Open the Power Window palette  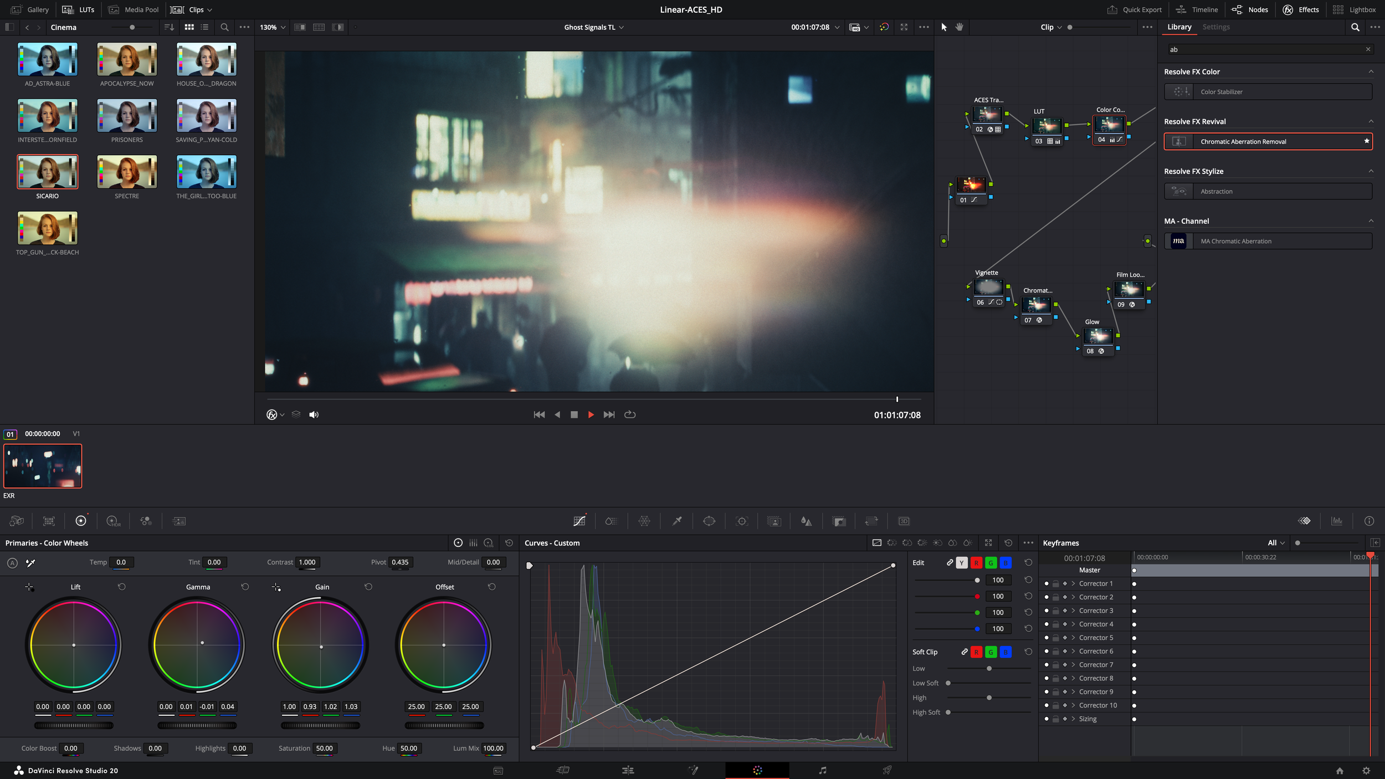click(x=709, y=521)
